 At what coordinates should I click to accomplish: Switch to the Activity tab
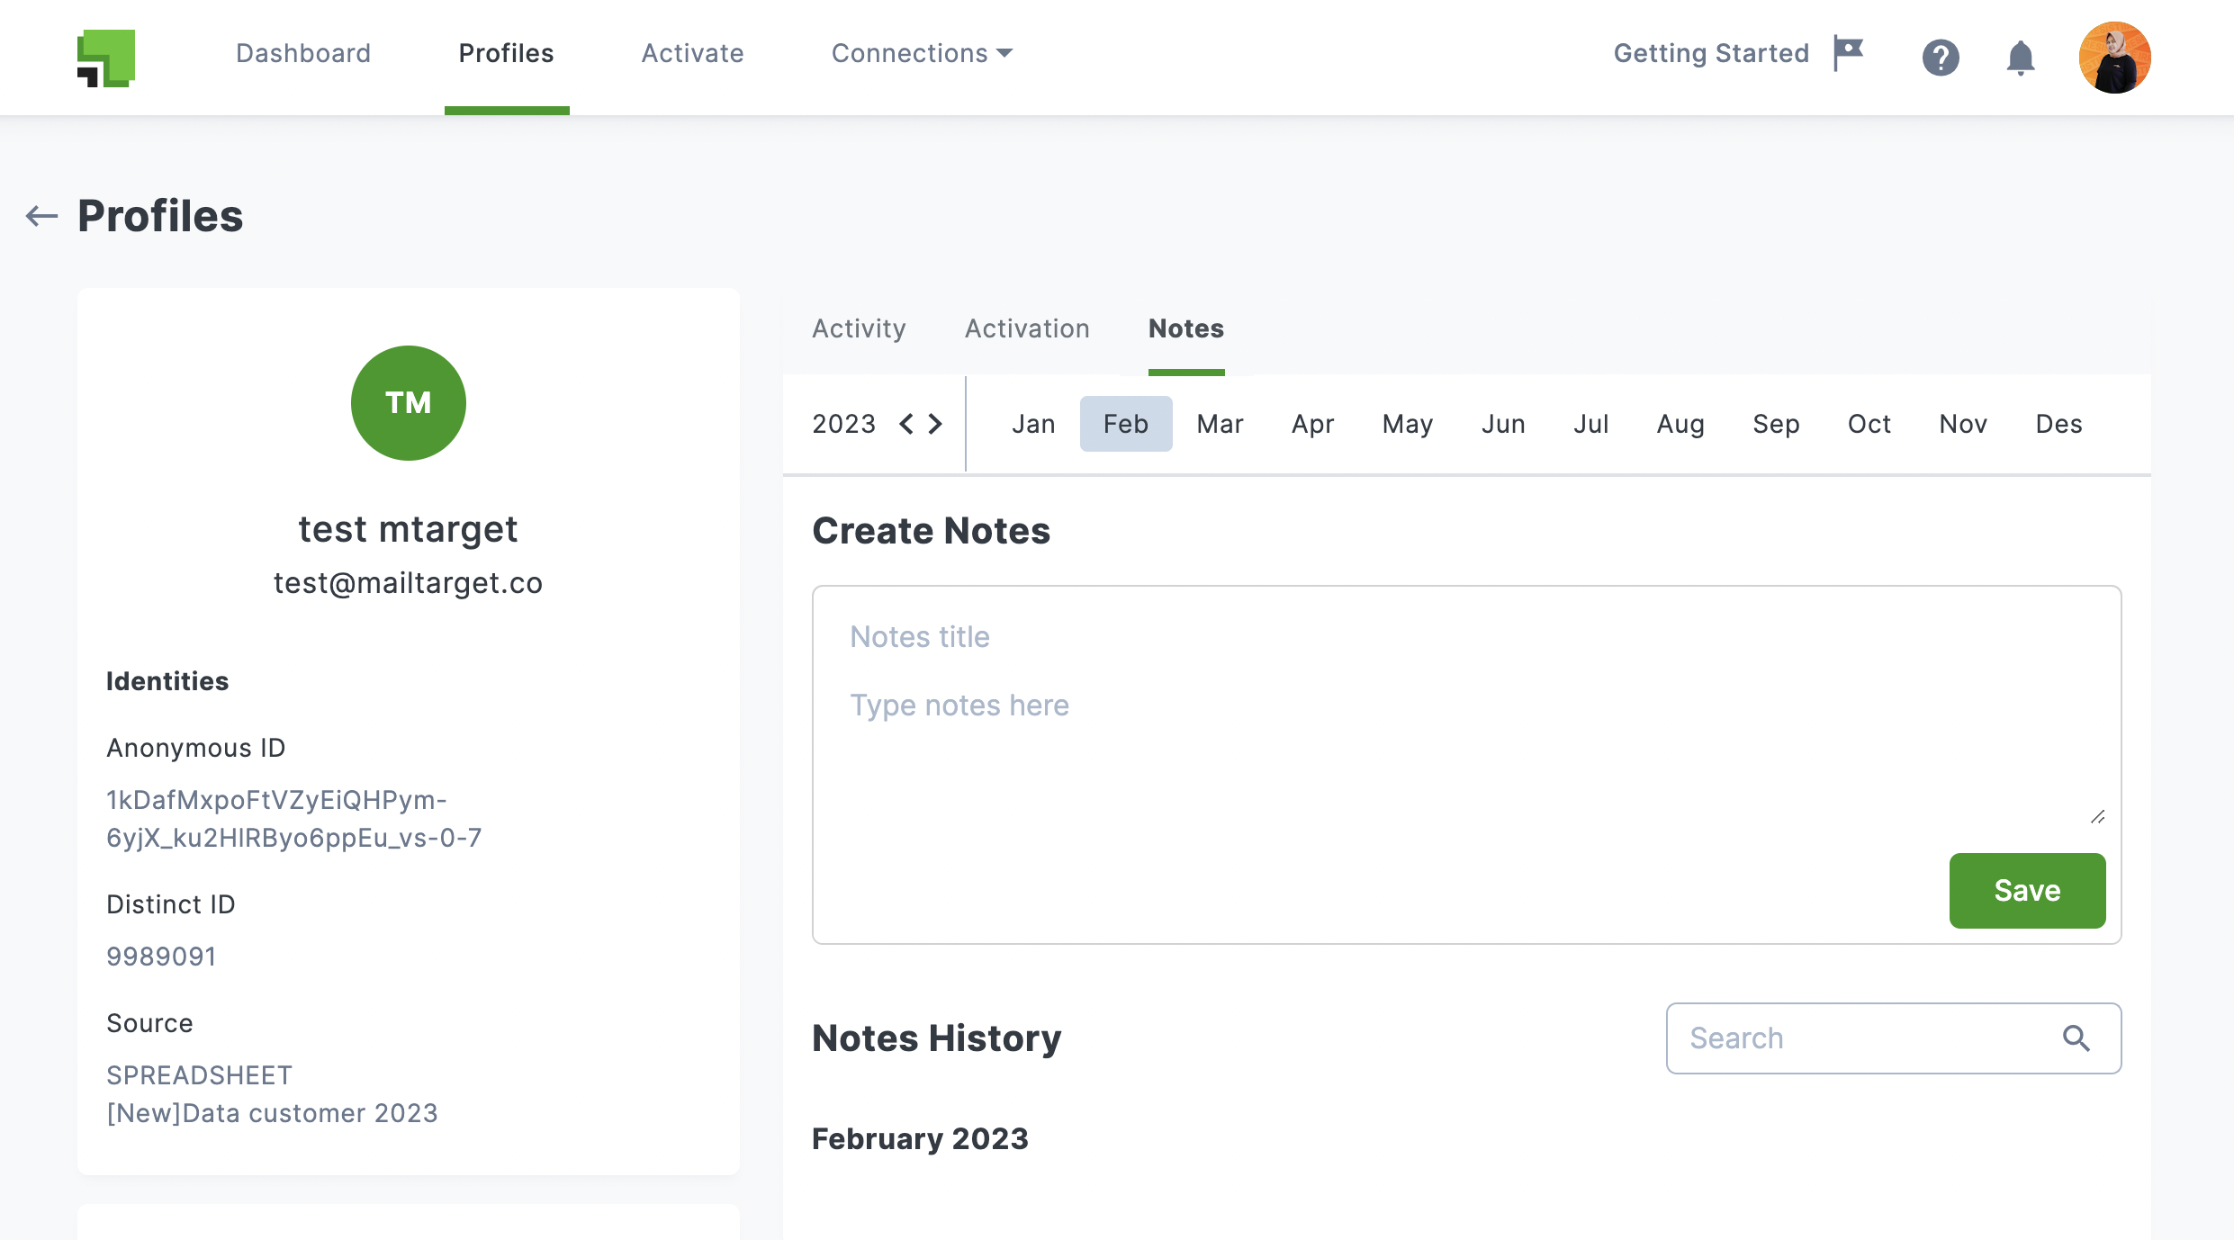pyautogui.click(x=859, y=328)
